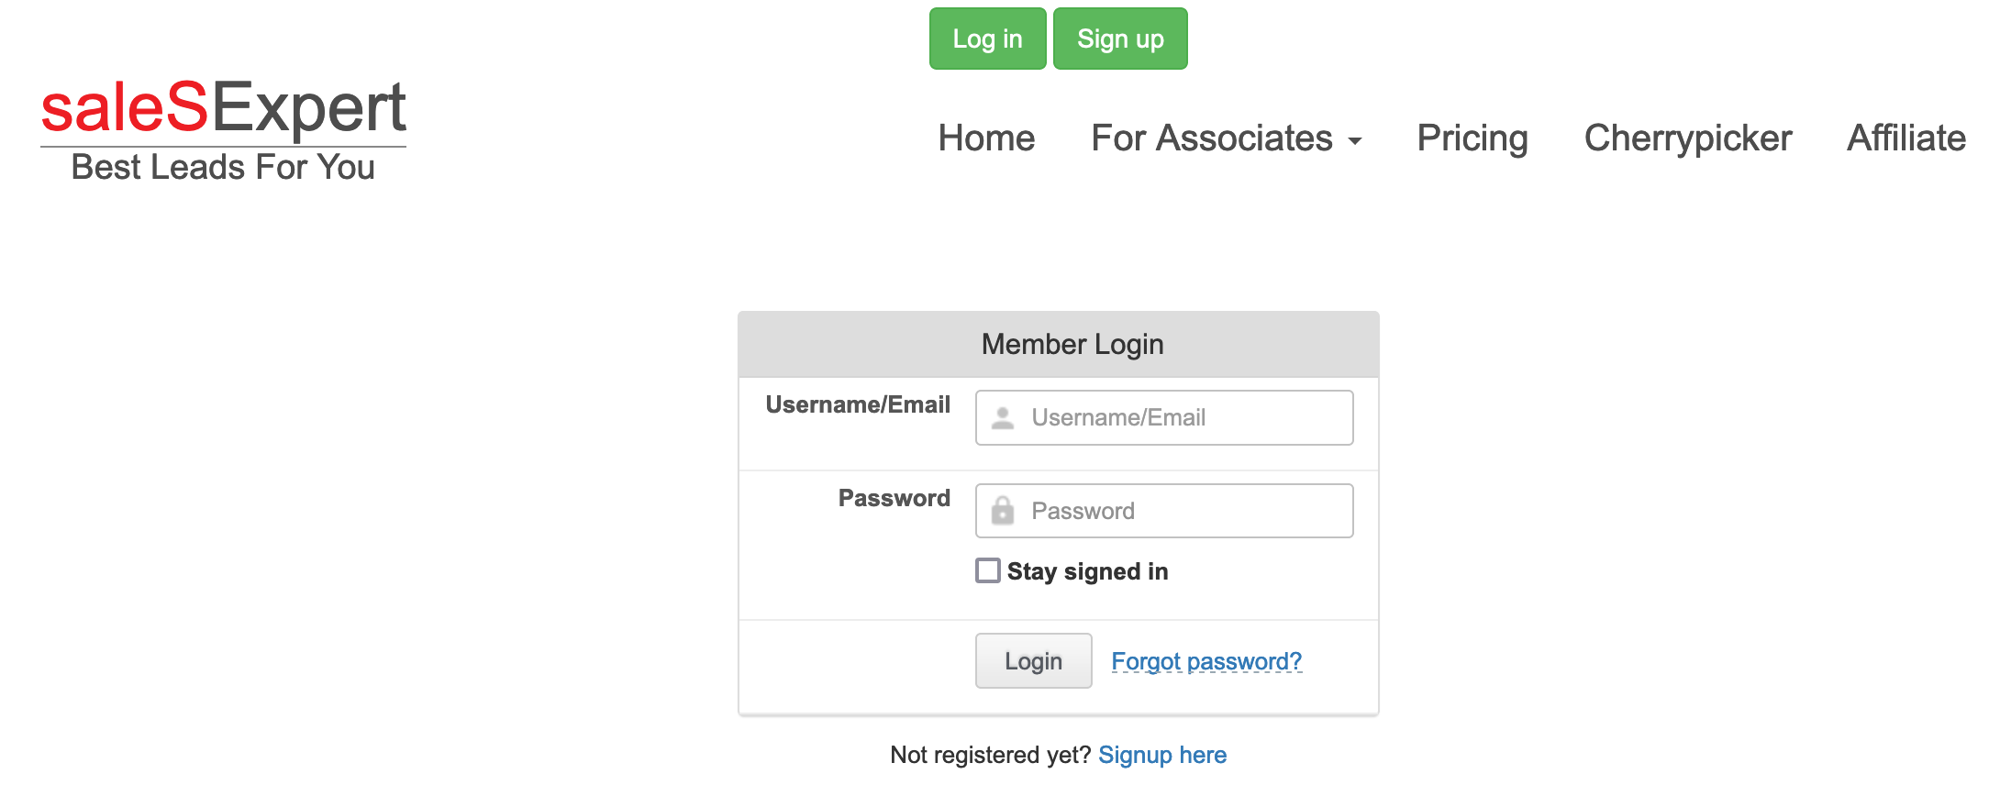This screenshot has height=796, width=2011.
Task: Submit the form via Login button
Action: [x=1032, y=660]
